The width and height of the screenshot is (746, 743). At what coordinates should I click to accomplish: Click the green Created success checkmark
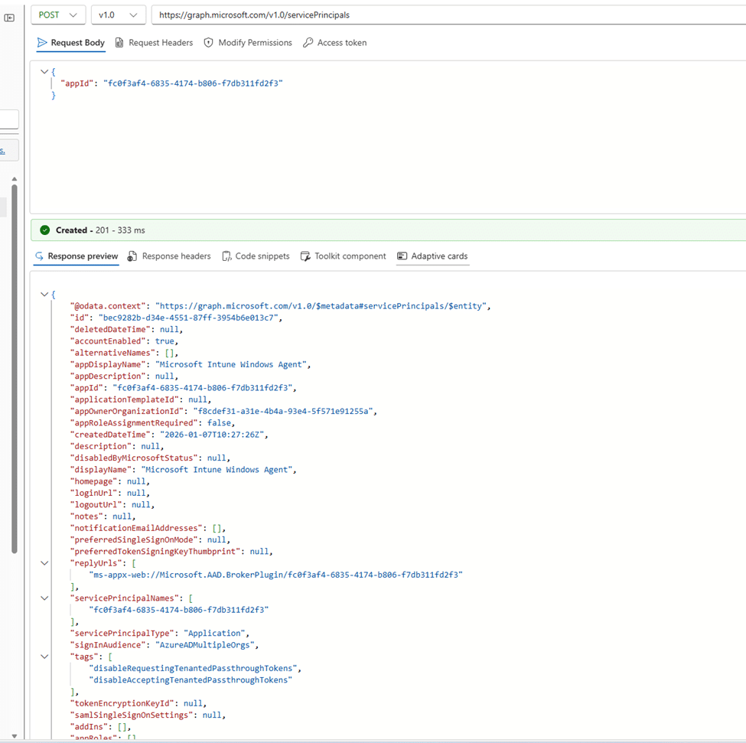pyautogui.click(x=45, y=230)
